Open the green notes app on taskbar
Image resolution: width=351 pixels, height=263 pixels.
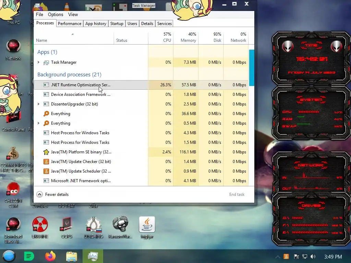click(x=29, y=256)
